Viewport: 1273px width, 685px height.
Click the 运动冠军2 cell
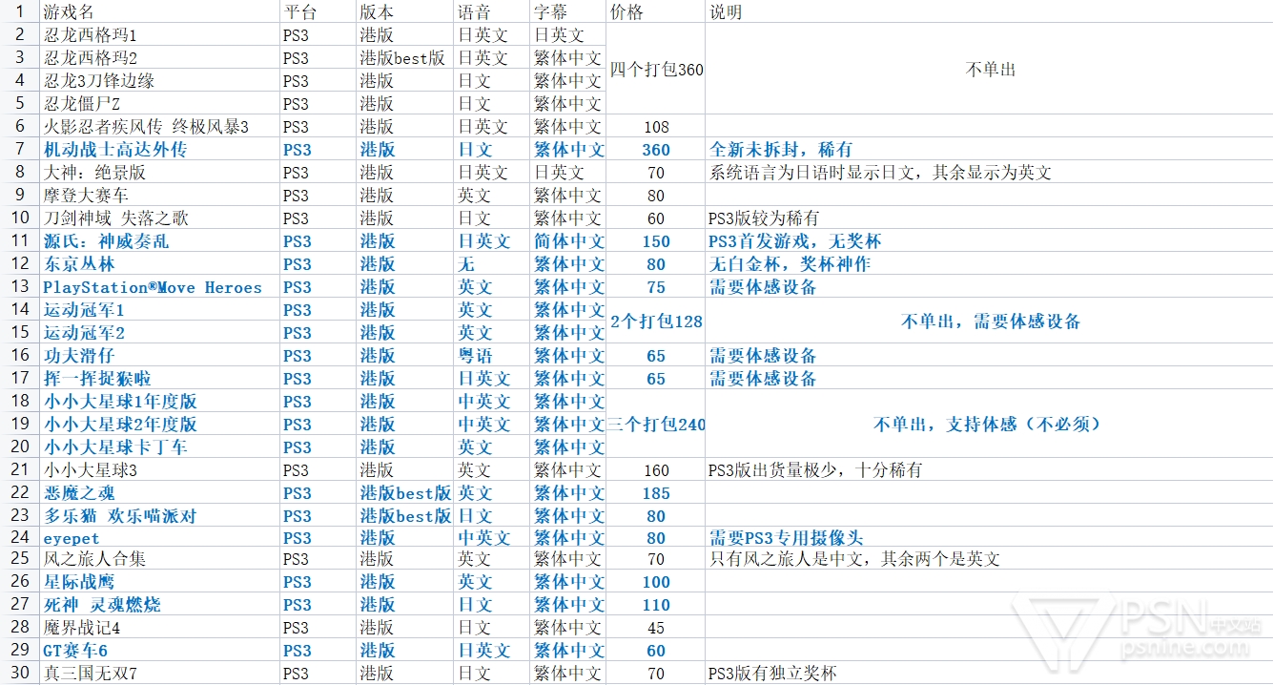[x=160, y=332]
